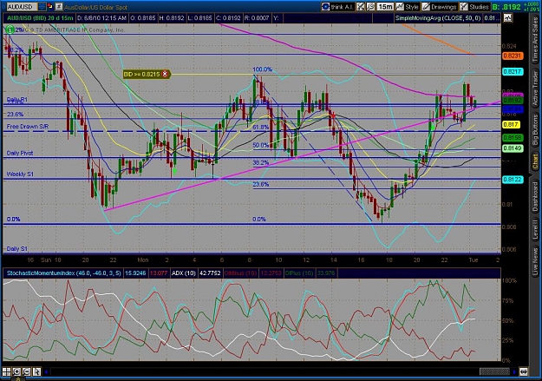Screen dimensions: 542x381
Task: Click the SimpleMovingAvg (CLOSE, 50, 0) label
Action: (x=438, y=18)
